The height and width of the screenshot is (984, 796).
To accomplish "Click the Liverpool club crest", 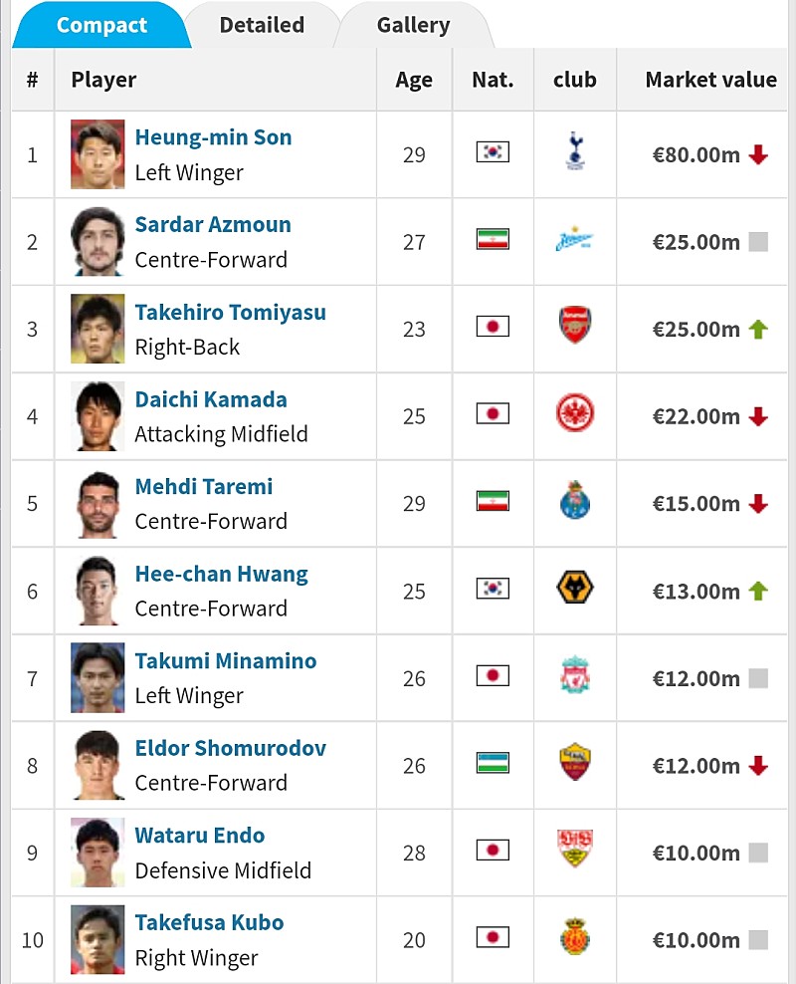I will 574,677.
